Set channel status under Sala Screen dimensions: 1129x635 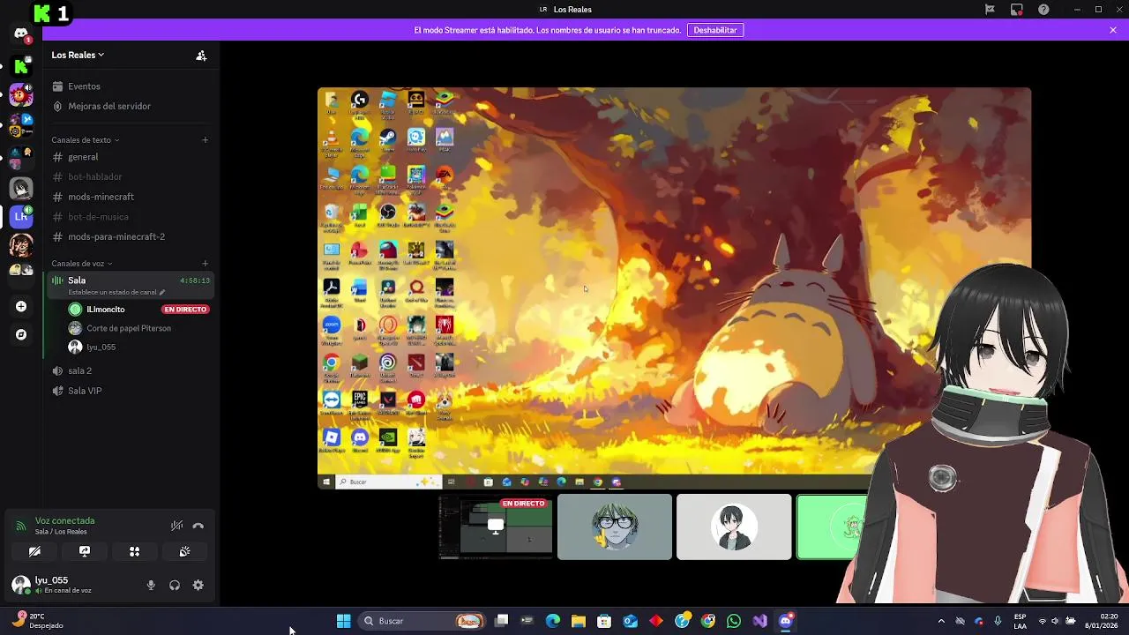[x=116, y=292]
